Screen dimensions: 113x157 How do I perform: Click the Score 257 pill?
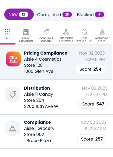click(92, 139)
